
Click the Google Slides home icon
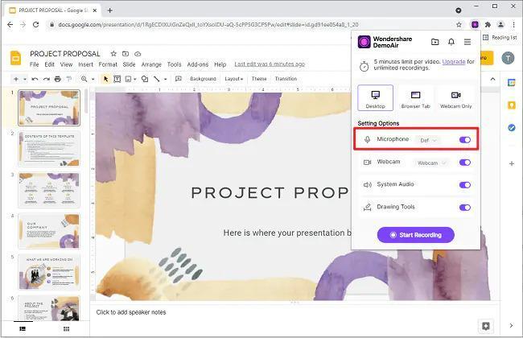[x=15, y=58]
